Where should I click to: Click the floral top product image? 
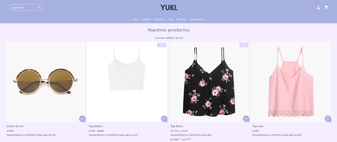click(x=209, y=82)
